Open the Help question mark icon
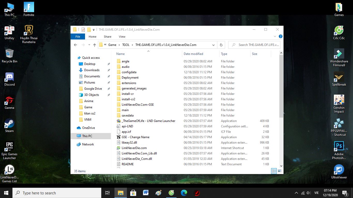 [x=280, y=37]
